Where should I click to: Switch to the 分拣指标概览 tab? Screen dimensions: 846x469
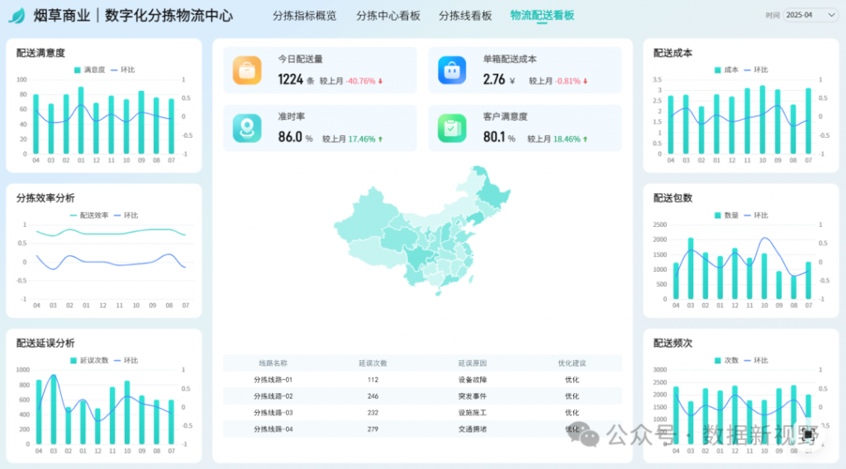304,16
